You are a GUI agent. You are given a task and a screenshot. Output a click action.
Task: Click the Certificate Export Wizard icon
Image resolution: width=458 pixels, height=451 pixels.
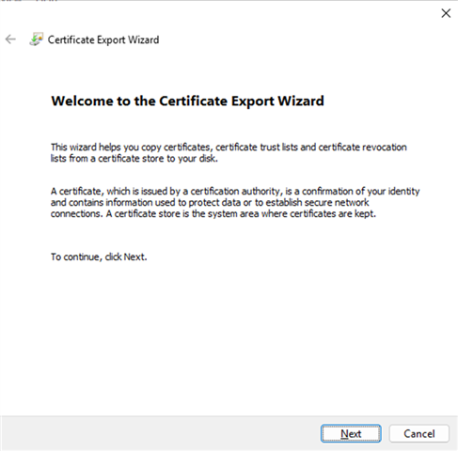tap(36, 39)
